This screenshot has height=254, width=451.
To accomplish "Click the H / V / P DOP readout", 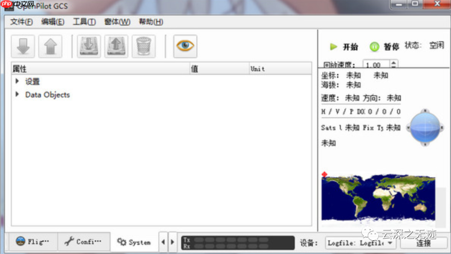I will click(x=361, y=111).
